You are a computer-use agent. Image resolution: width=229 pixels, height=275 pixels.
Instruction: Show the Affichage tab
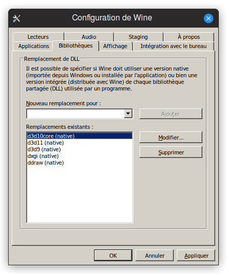(x=116, y=46)
